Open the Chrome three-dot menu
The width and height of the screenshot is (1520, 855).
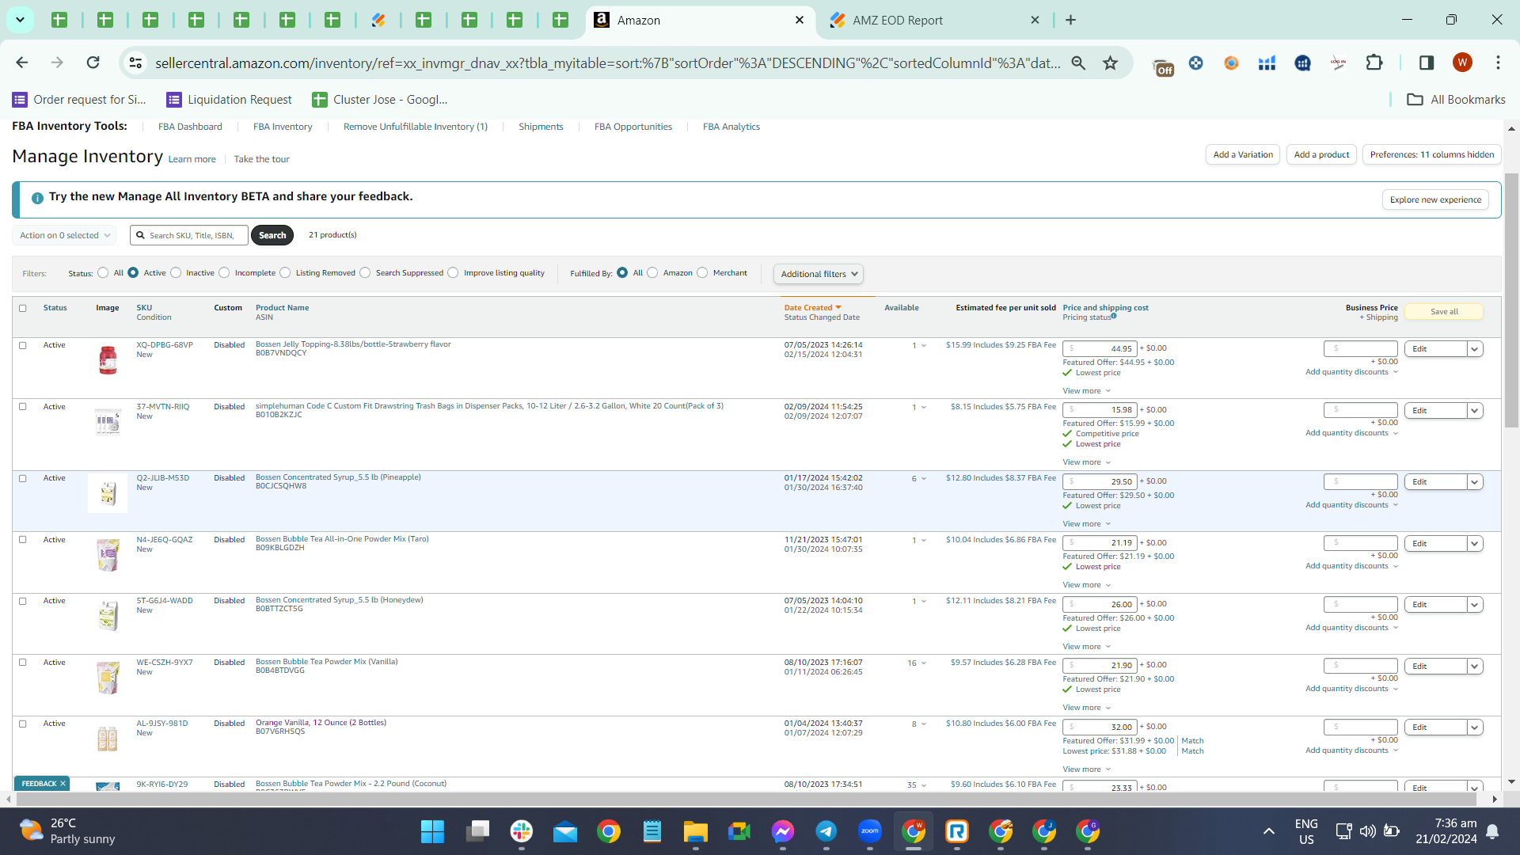click(1498, 63)
